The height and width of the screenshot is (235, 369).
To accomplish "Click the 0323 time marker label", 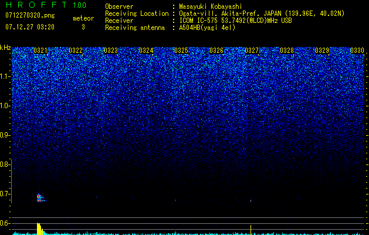I will click(x=111, y=51).
